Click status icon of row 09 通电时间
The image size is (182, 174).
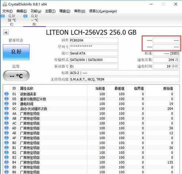[7, 103]
